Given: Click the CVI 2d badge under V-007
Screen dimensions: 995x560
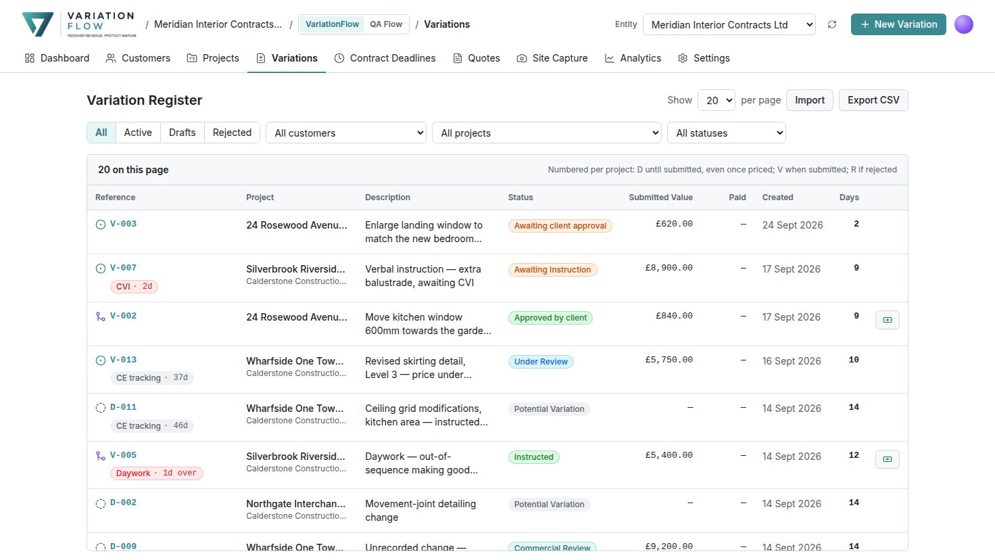Looking at the screenshot, I should click(x=134, y=287).
